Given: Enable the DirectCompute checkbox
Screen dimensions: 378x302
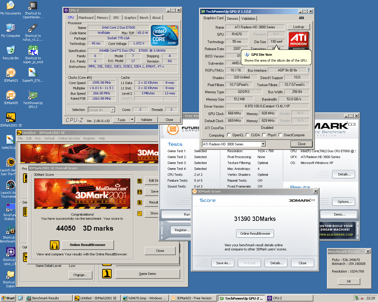Looking at the screenshot, I should coord(280,135).
